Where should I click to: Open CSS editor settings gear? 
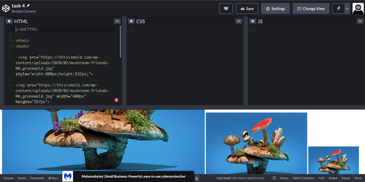click(131, 21)
